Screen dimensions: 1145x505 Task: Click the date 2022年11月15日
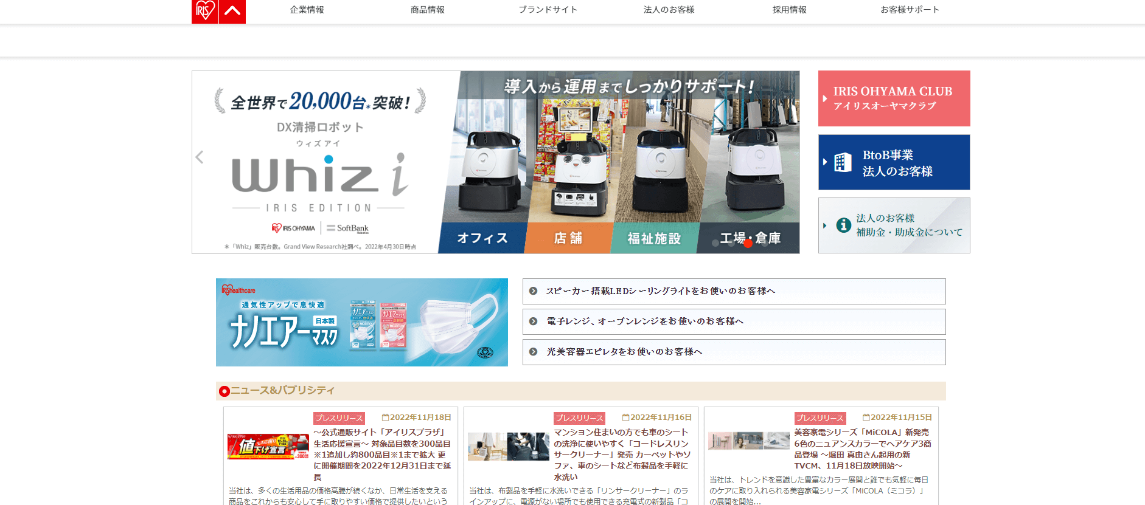[x=901, y=417]
